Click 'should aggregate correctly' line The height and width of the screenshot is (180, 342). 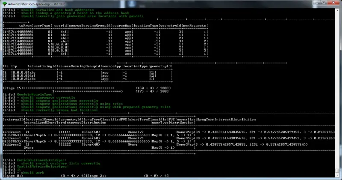48,98
